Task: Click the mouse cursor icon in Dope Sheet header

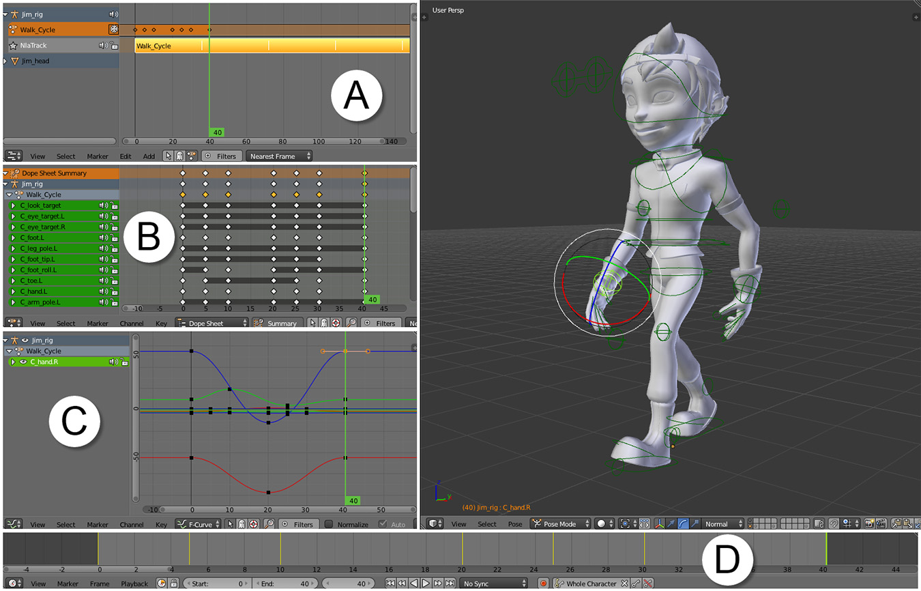Action: pos(312,321)
